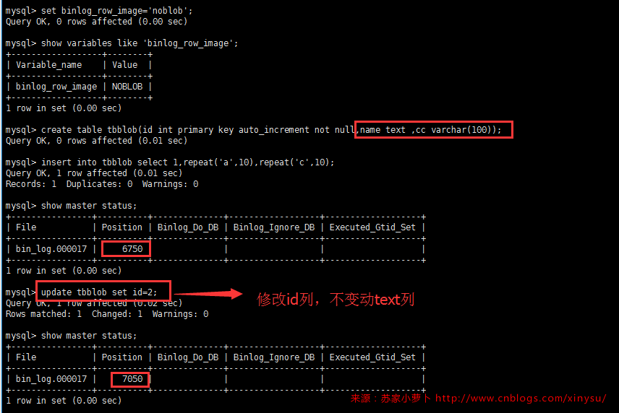Click the Variable_name column header
Screen dimensions: 619x413
[49, 65]
